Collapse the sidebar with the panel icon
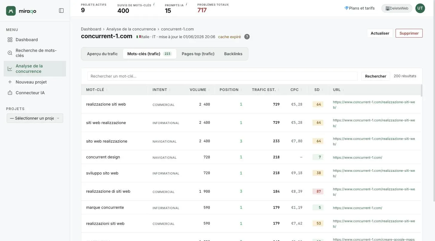This screenshot has height=241, width=435. point(61,11)
